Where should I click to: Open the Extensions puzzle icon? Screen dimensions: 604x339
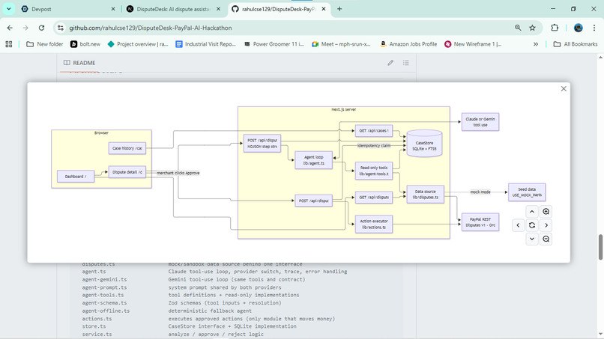(555, 28)
